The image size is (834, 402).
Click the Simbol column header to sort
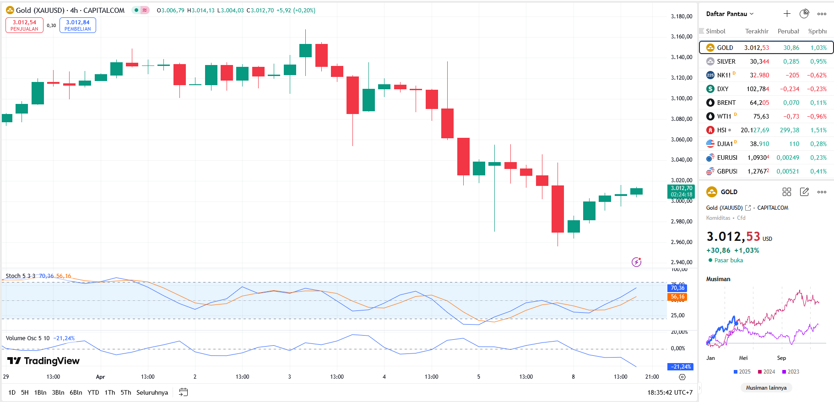(715, 31)
